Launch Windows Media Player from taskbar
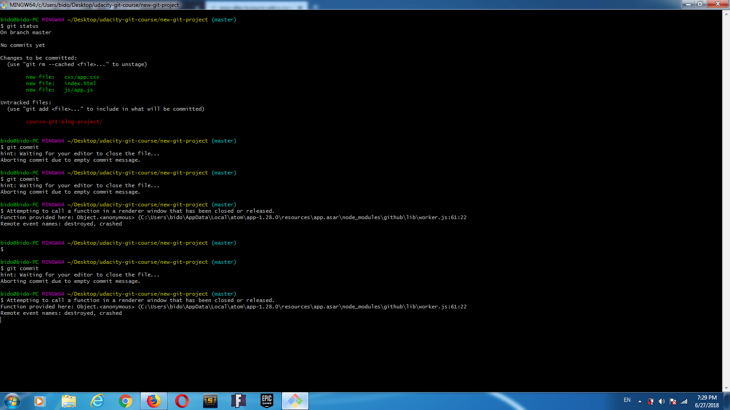This screenshot has width=730, height=410. (x=39, y=401)
